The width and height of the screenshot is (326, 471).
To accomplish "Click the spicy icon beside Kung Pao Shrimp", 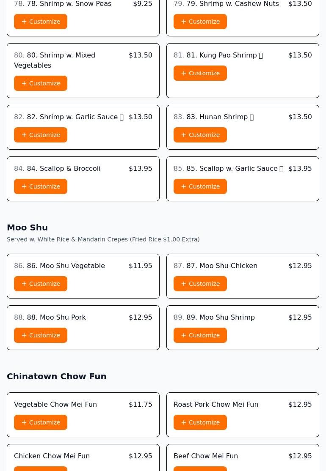I will [x=261, y=55].
